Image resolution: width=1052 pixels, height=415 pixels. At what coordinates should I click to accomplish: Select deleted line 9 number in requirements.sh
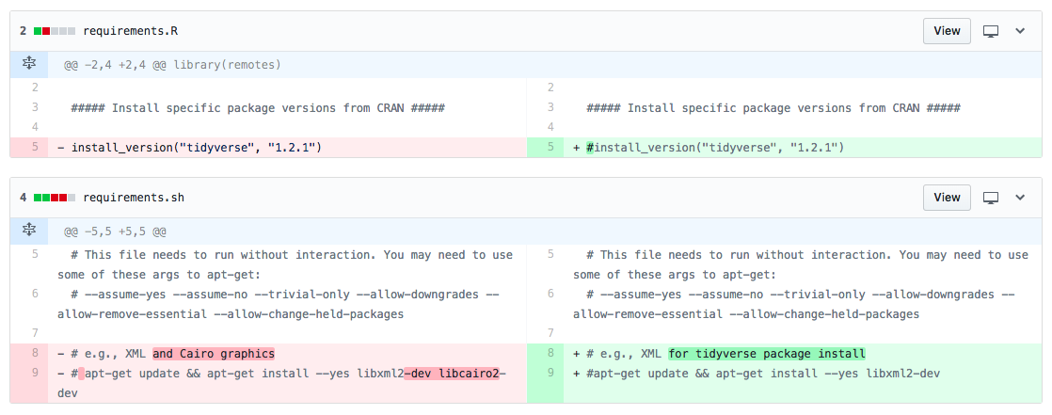29,383
